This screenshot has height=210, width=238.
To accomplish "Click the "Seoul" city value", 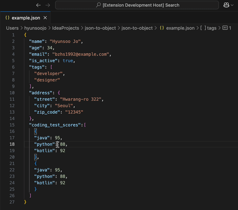I will point(64,106).
